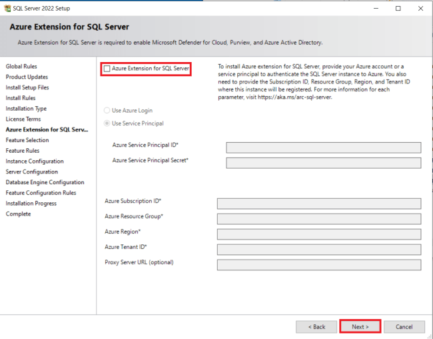This screenshot has width=433, height=339.
Task: Select Database Engine Configuration step
Action: tap(45, 182)
